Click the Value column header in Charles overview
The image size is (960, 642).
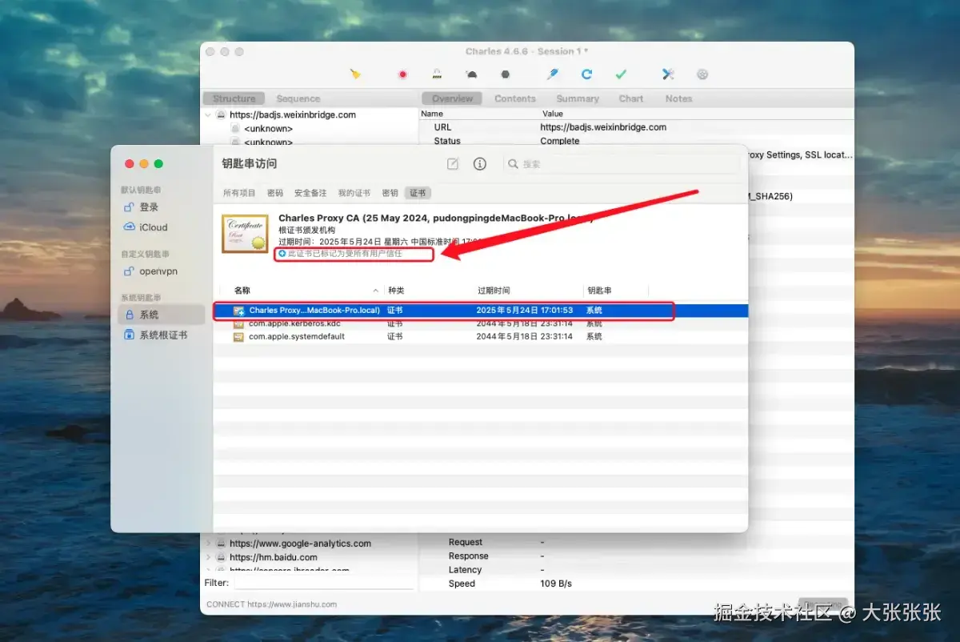click(x=553, y=114)
